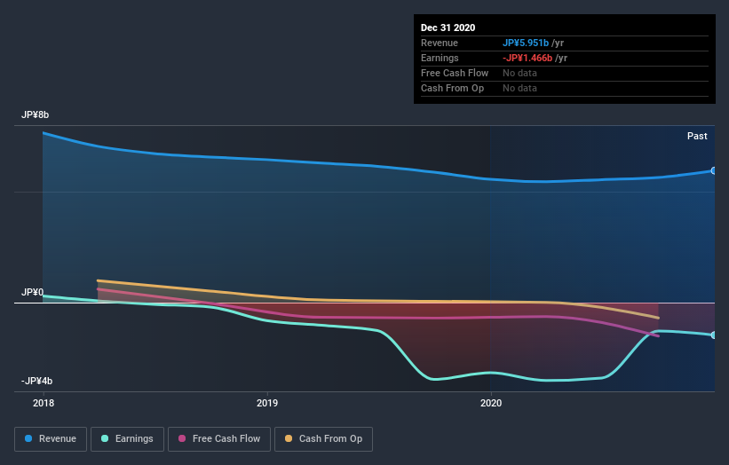729x465 pixels.
Task: Click the Dec 31 2020 tooltip date
Action: tap(448, 28)
